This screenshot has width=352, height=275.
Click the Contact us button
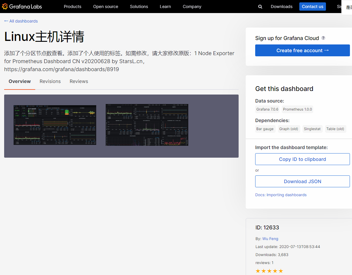(313, 7)
